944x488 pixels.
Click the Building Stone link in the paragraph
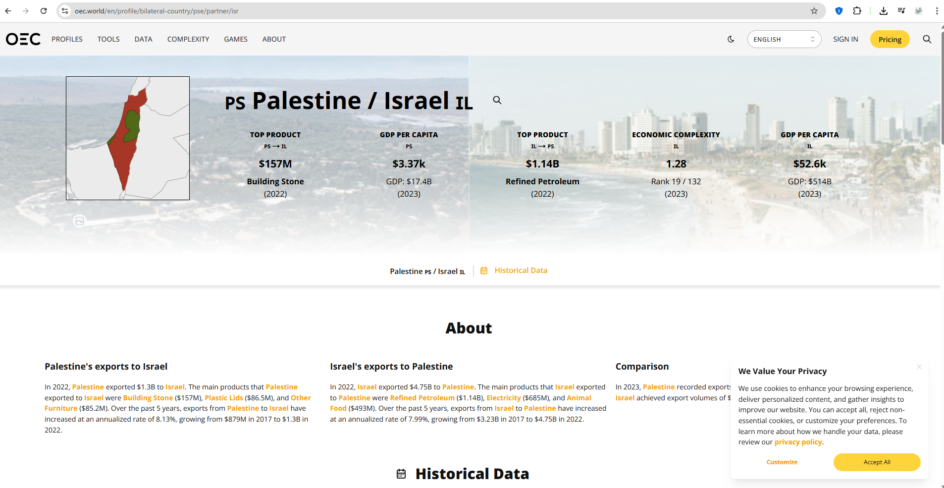(x=148, y=398)
